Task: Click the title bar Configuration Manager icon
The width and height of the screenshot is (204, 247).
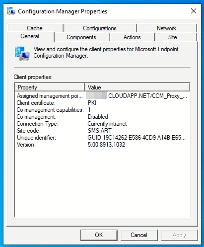Action: pyautogui.click(x=11, y=11)
